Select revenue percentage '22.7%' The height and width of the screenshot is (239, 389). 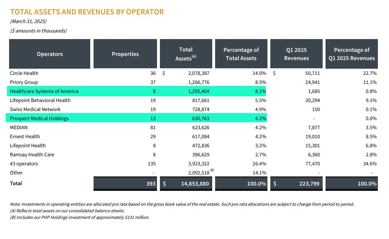(x=370, y=73)
